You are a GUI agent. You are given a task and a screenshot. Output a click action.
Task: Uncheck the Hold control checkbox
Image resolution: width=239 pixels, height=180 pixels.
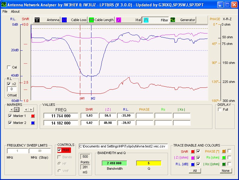pyautogui.click(x=59, y=150)
